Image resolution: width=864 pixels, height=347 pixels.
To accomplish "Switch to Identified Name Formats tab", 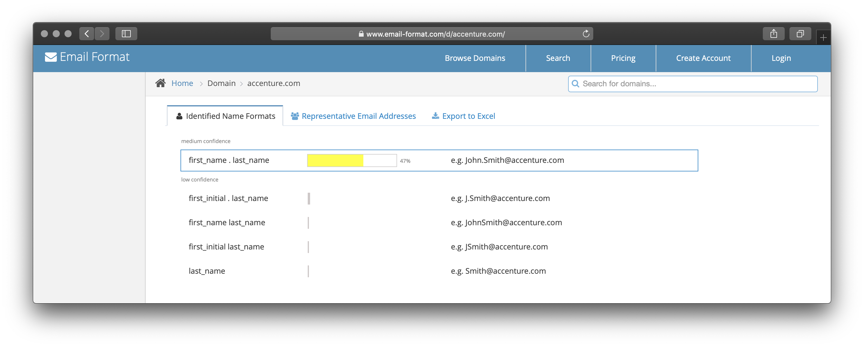I will tap(225, 116).
